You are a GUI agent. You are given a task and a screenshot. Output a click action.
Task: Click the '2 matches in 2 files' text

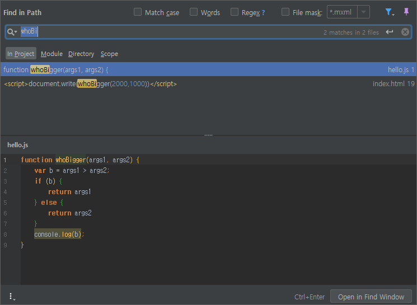tap(351, 32)
